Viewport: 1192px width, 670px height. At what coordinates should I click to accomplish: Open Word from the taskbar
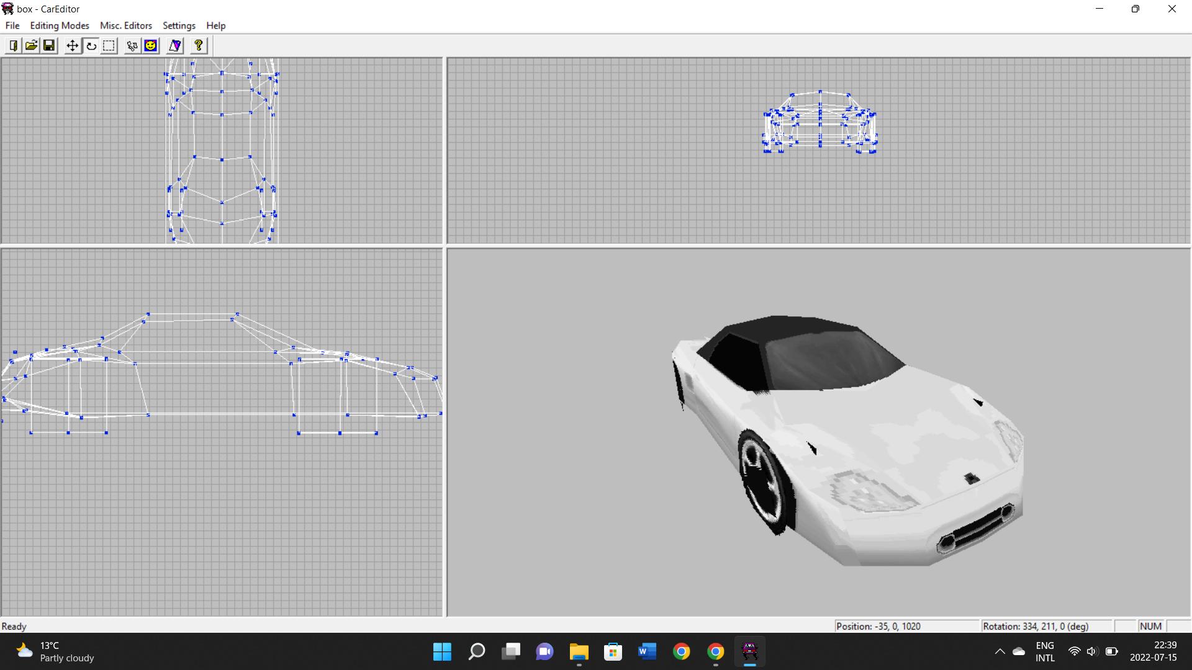click(647, 651)
